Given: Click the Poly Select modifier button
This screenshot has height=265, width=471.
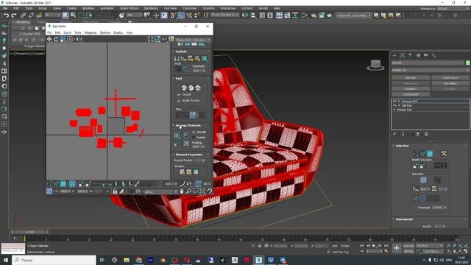Looking at the screenshot, I should pyautogui.click(x=450, y=83).
